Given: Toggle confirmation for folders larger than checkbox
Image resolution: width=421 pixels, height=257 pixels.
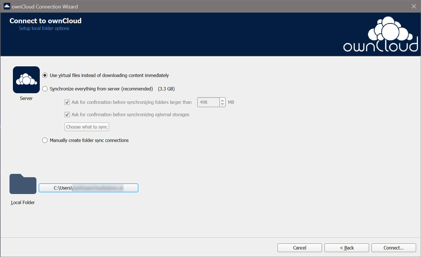Looking at the screenshot, I should point(67,102).
